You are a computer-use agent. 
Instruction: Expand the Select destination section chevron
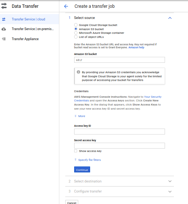click(x=170, y=181)
